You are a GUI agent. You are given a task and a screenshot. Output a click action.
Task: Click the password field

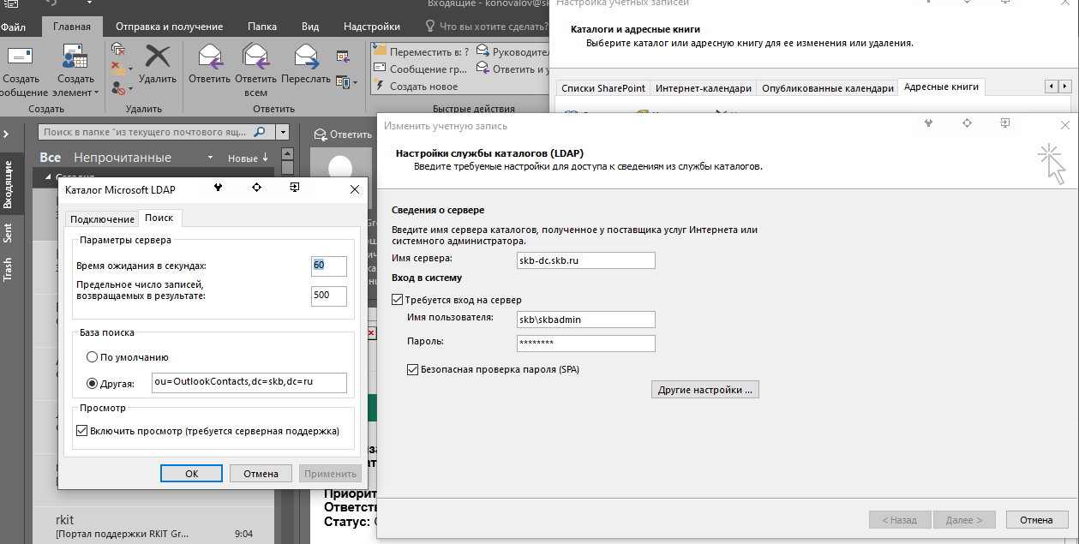tap(586, 344)
